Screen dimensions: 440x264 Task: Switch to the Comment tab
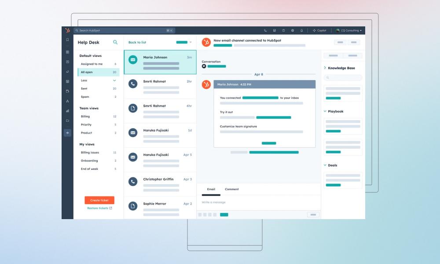tap(232, 189)
